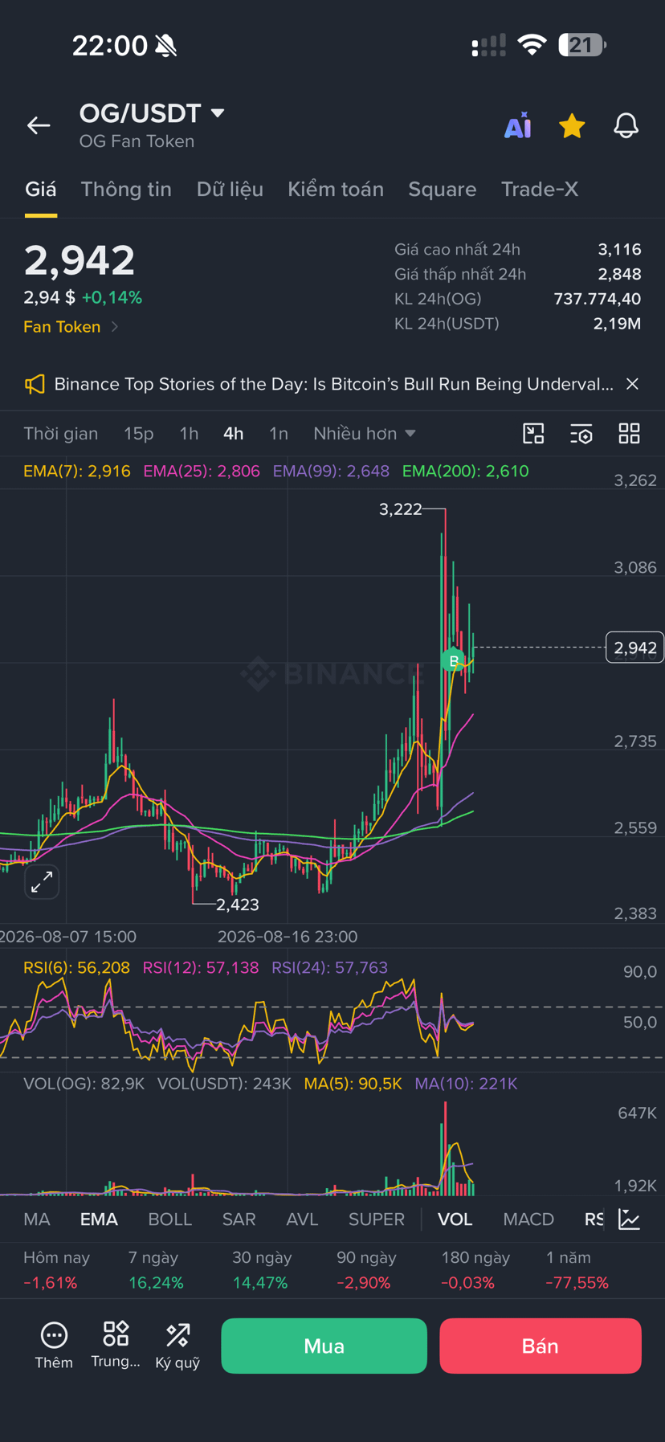The width and height of the screenshot is (665, 1442).
Task: Tap the battery 21 indicator
Action: point(582,45)
